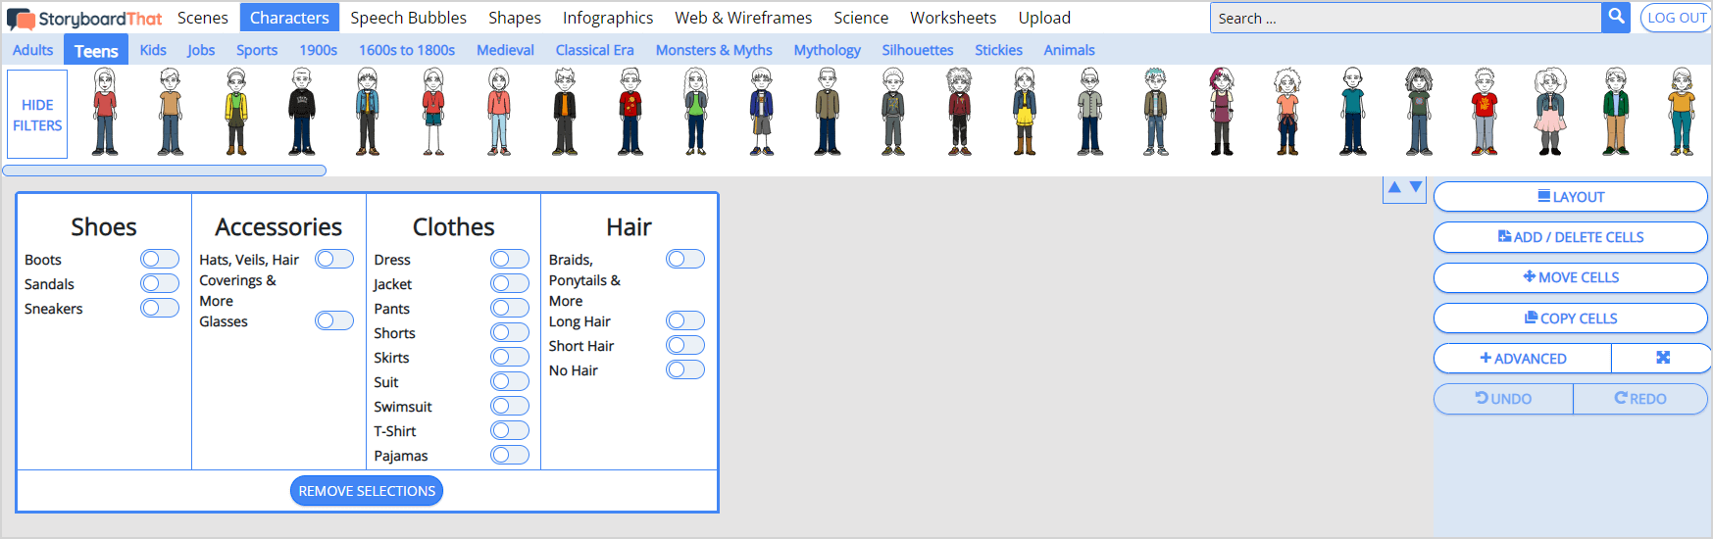Enable the Swimsuit filter
Image resolution: width=1713 pixels, height=539 pixels.
pyautogui.click(x=510, y=406)
